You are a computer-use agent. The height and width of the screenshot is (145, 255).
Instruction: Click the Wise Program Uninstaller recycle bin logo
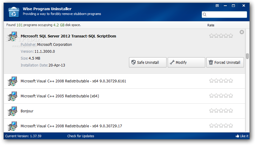pos(14,12)
